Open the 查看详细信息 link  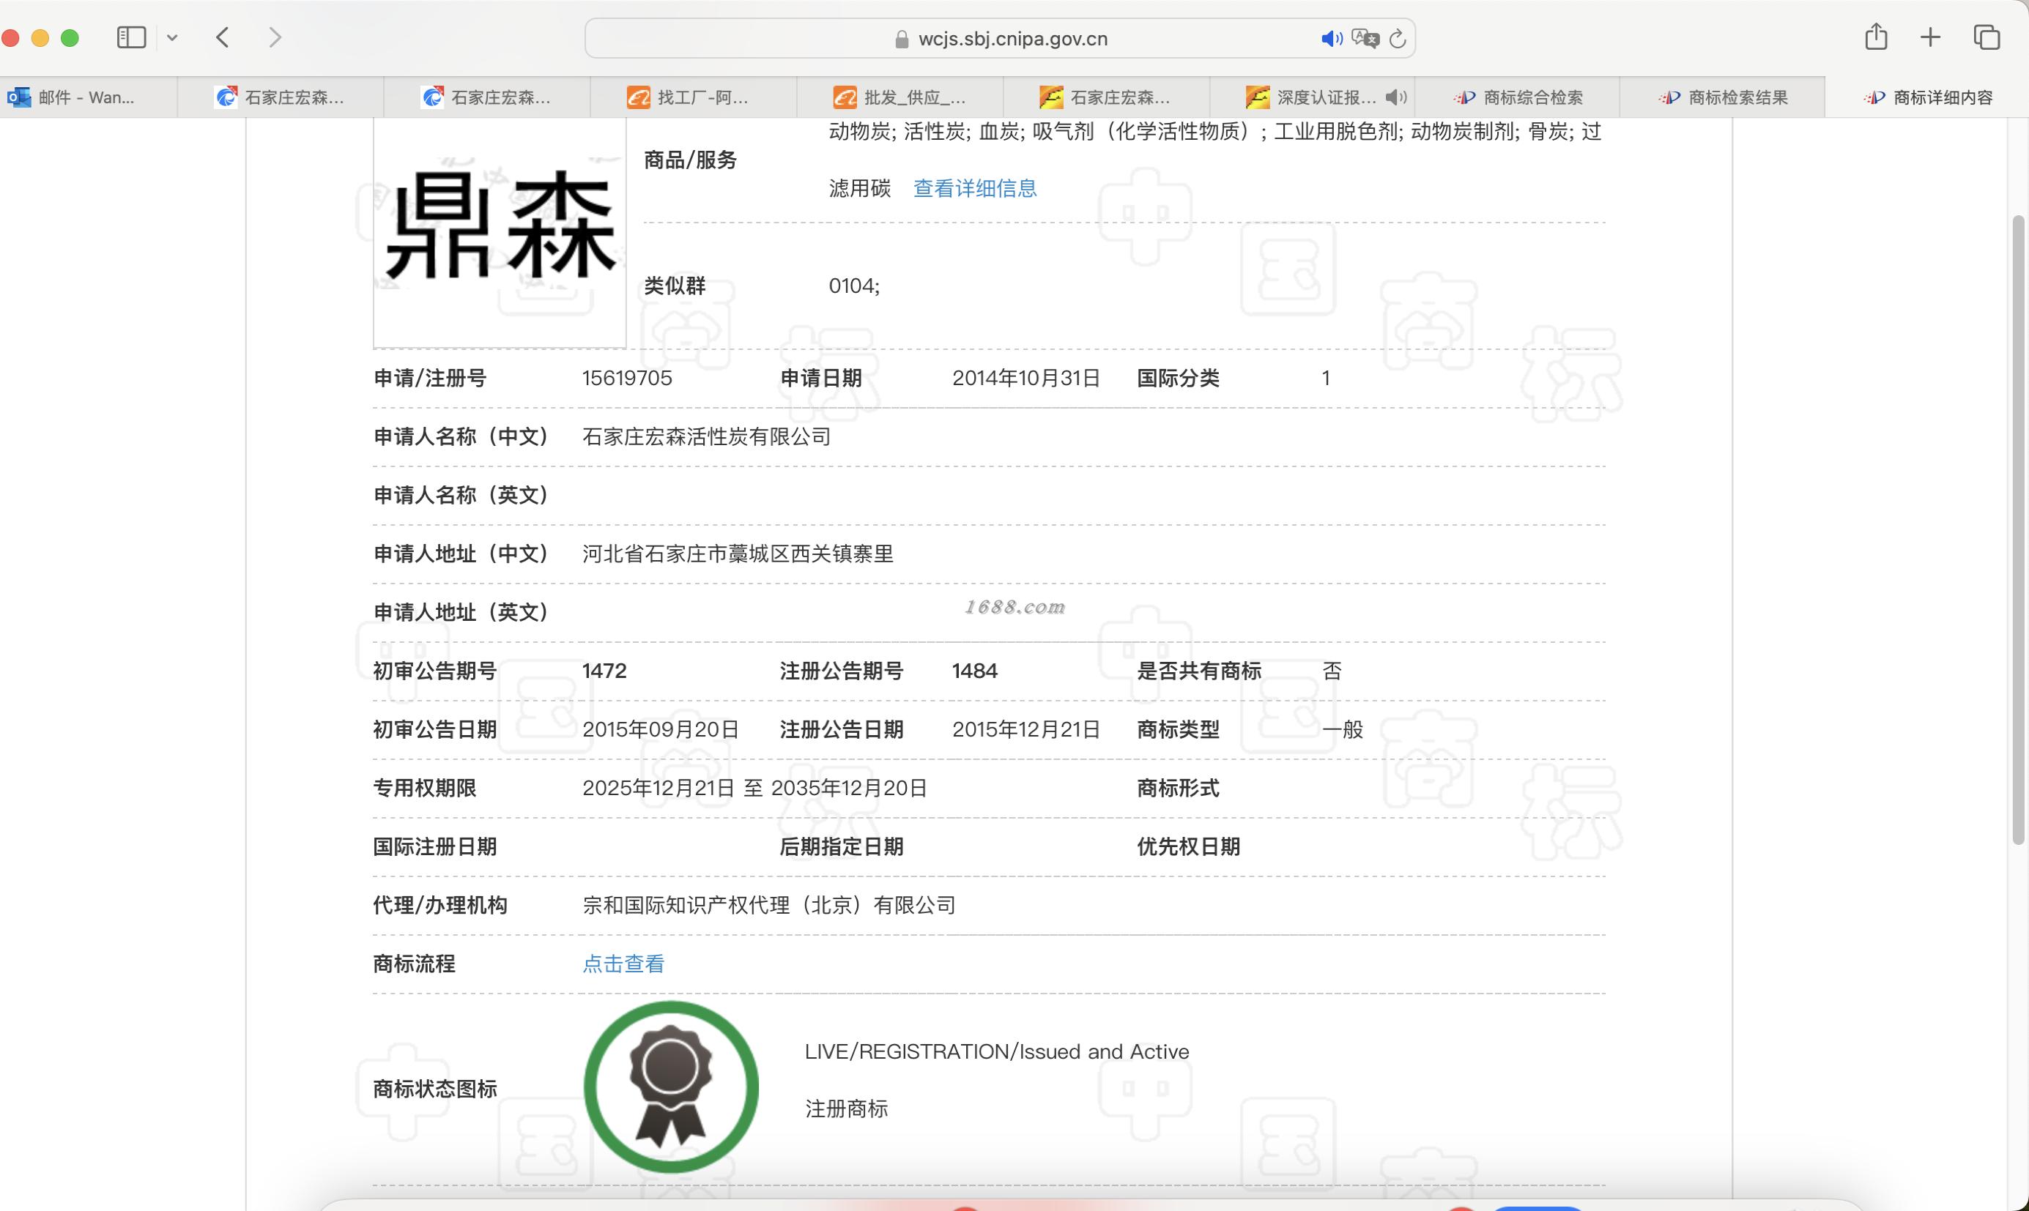(x=974, y=188)
